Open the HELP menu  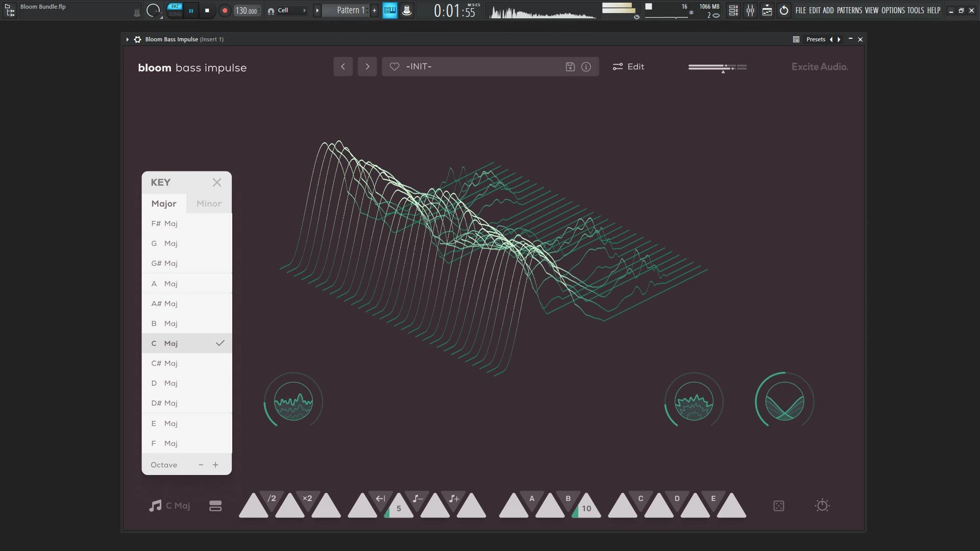point(934,10)
